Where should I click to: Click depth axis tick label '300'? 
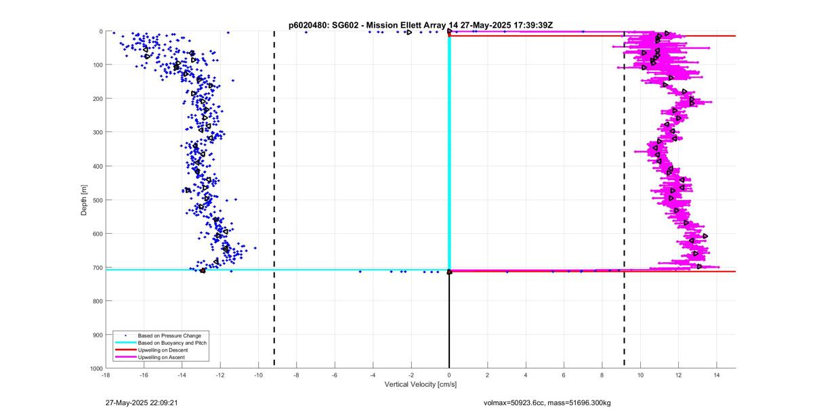tap(97, 132)
